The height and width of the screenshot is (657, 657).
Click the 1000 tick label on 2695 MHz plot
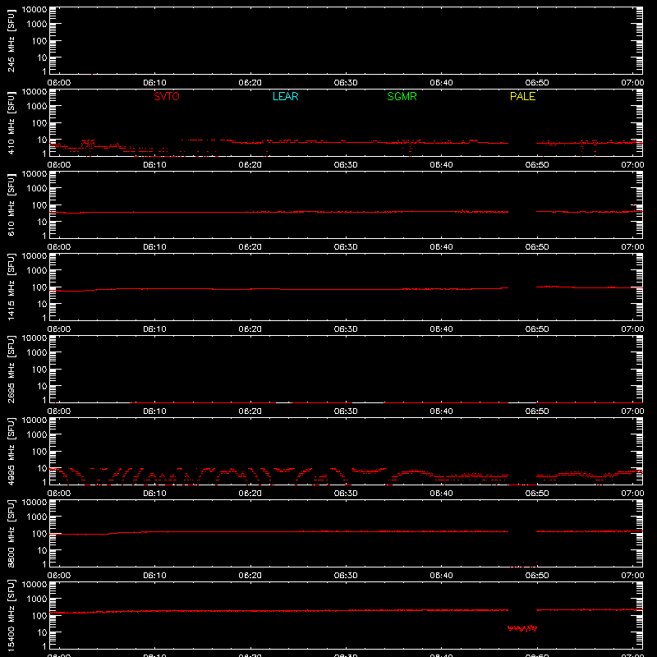[37, 353]
